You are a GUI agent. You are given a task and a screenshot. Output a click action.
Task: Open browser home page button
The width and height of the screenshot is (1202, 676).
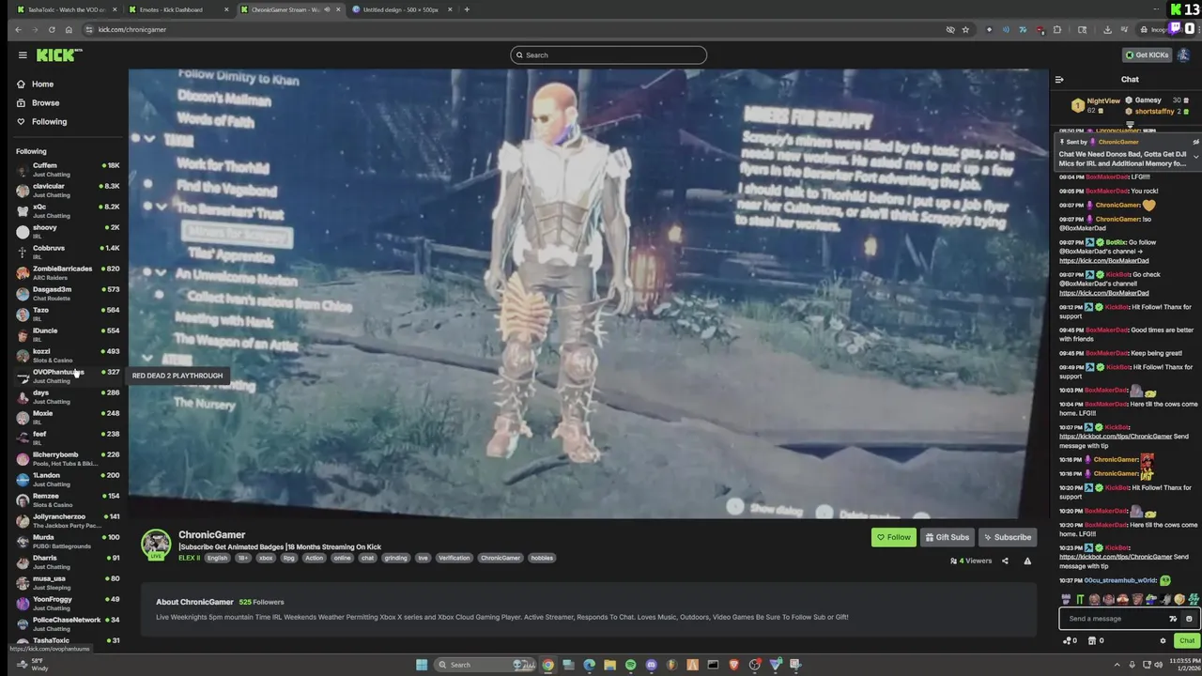(69, 29)
